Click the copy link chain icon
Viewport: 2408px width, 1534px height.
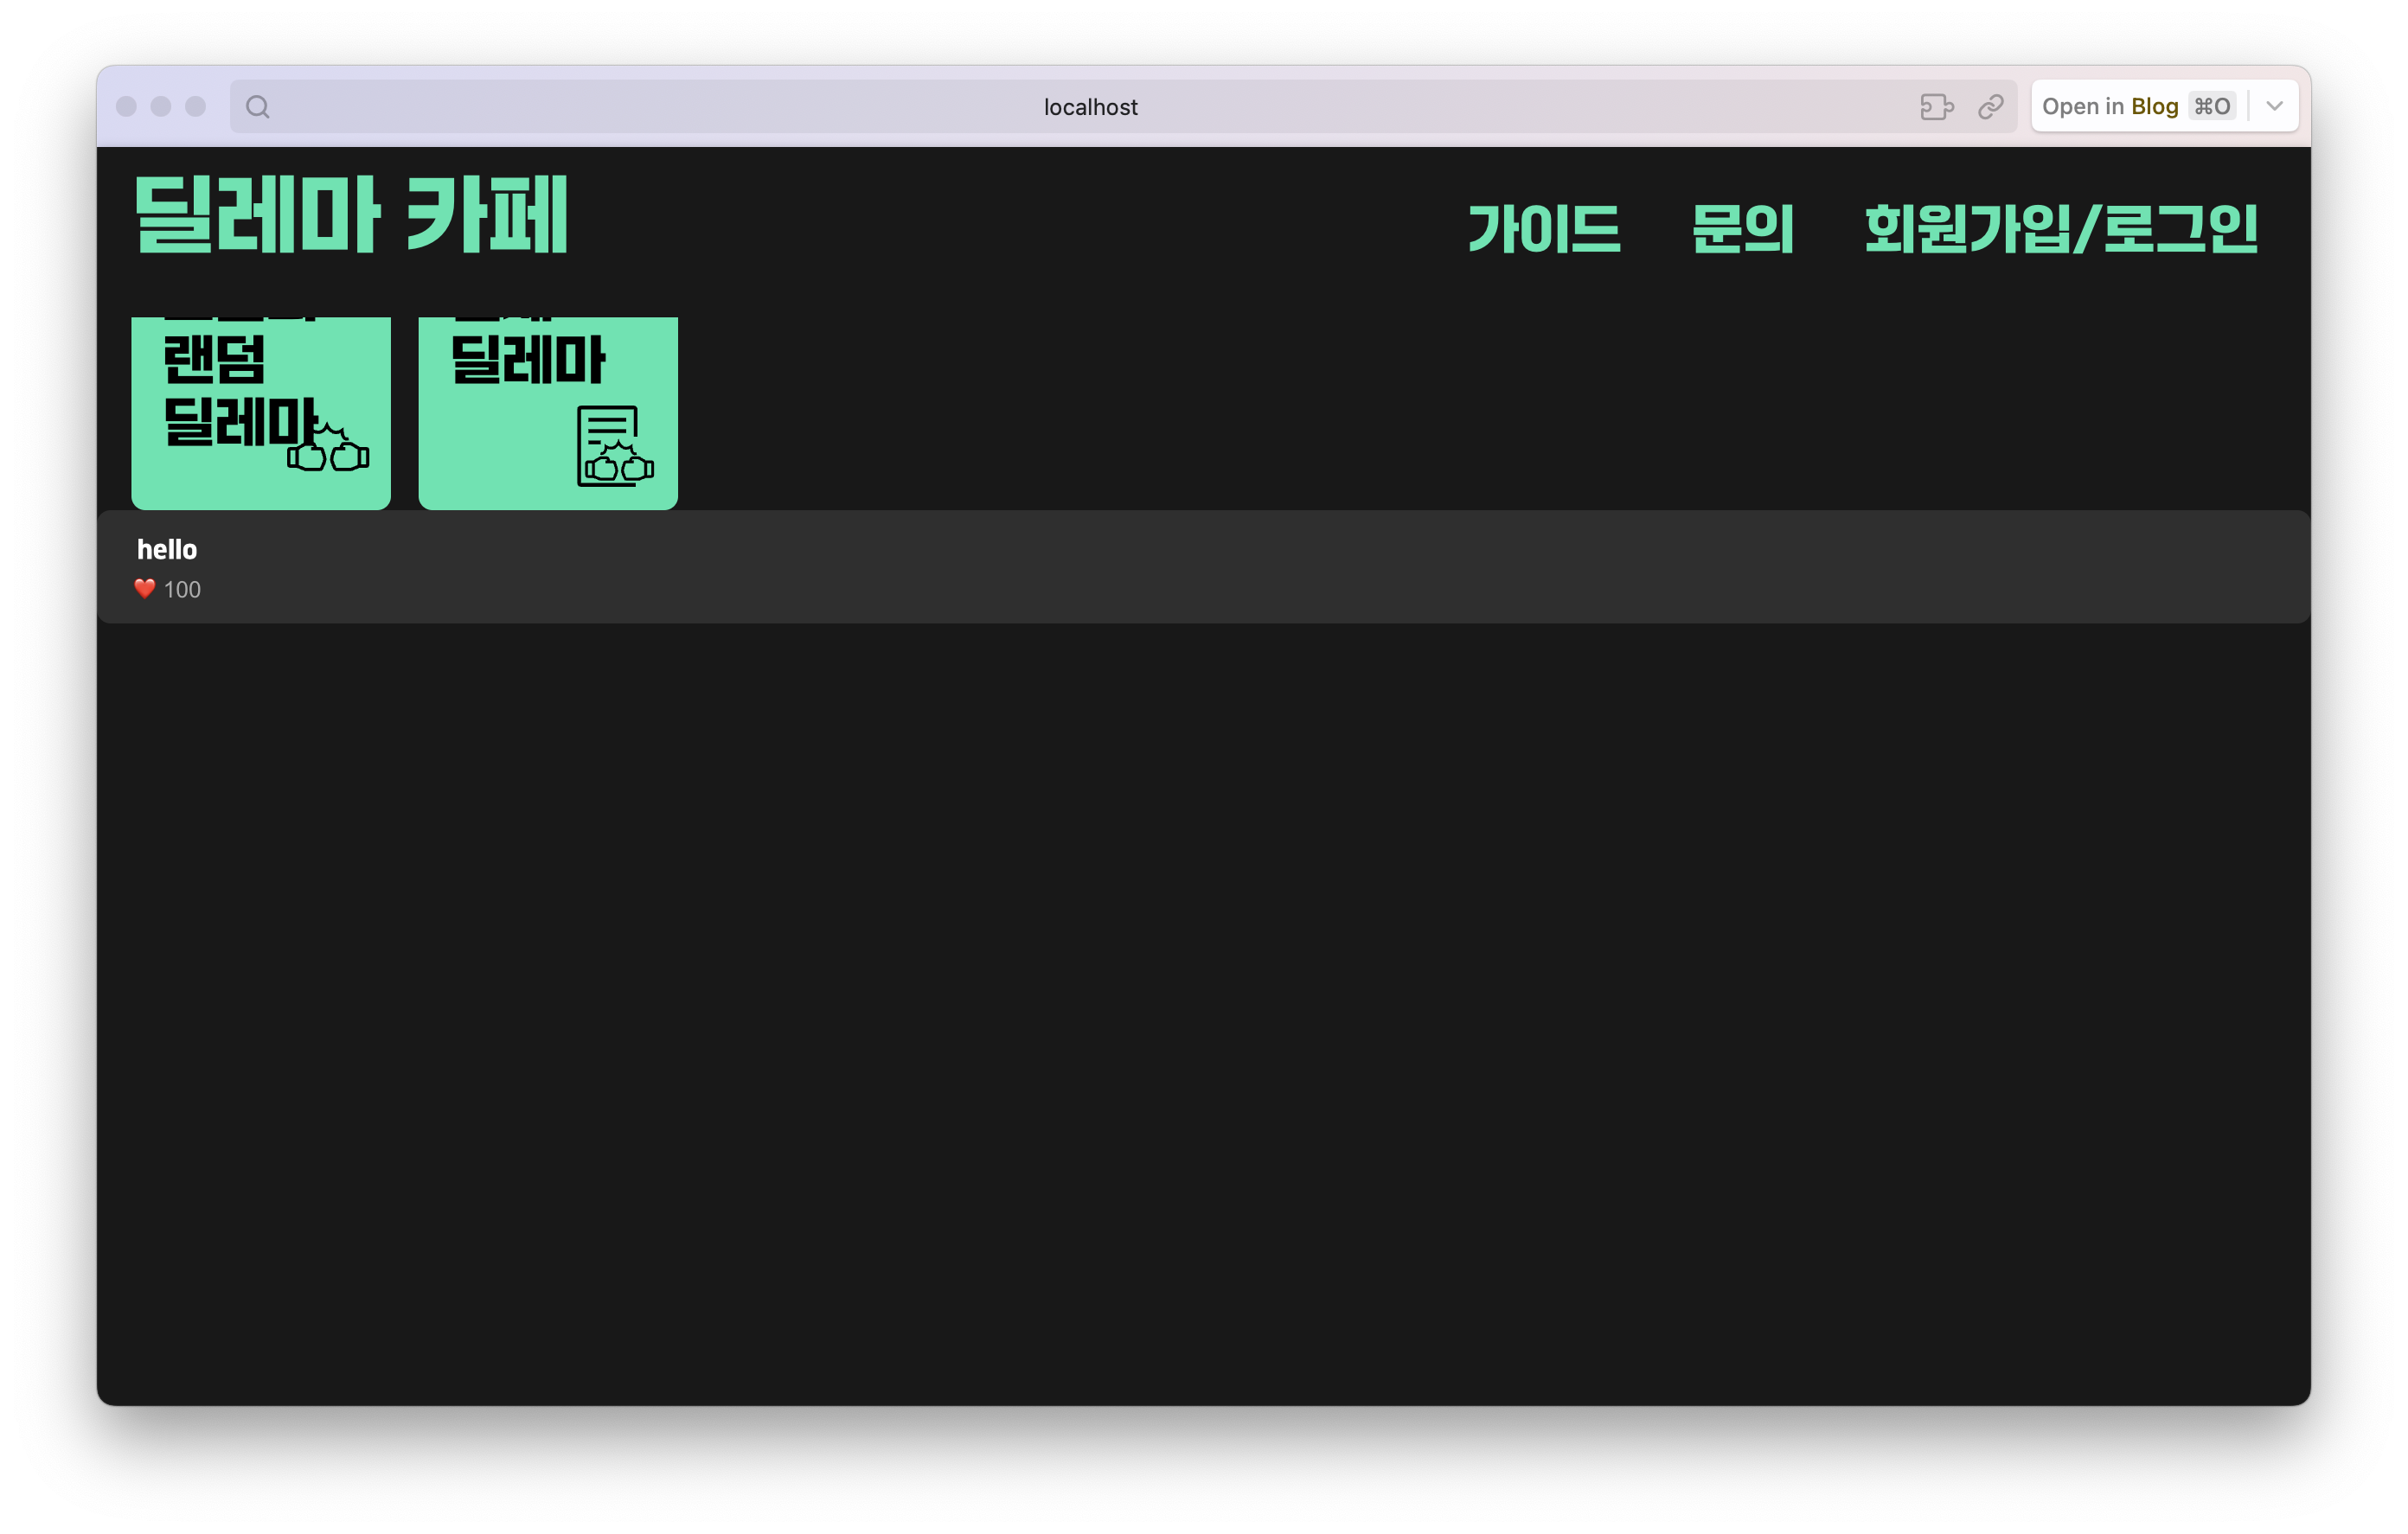pyautogui.click(x=1990, y=107)
